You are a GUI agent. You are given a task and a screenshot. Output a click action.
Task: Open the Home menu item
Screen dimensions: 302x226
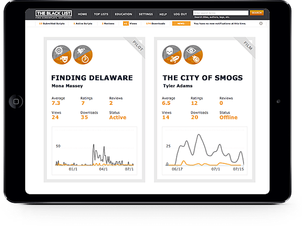[x=82, y=14]
